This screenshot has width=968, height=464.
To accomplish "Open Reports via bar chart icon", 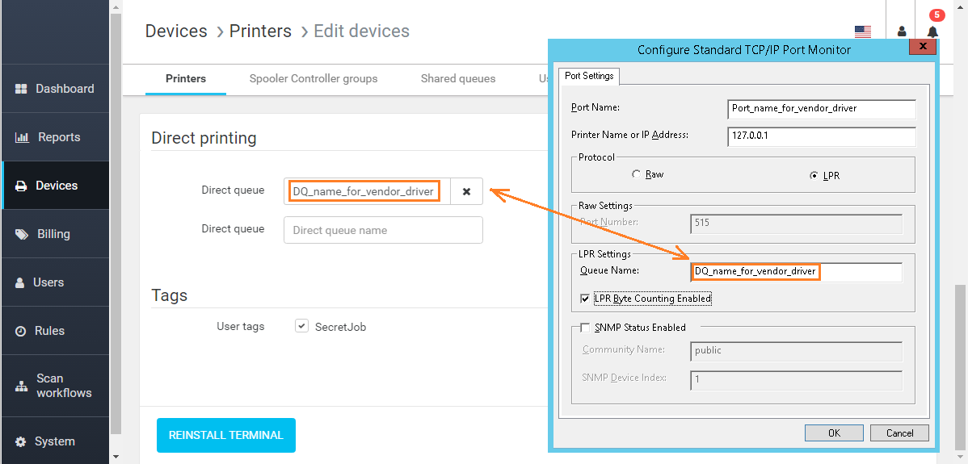I will coord(22,137).
